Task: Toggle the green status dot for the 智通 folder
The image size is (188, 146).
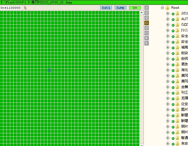Action: (x=173, y=138)
